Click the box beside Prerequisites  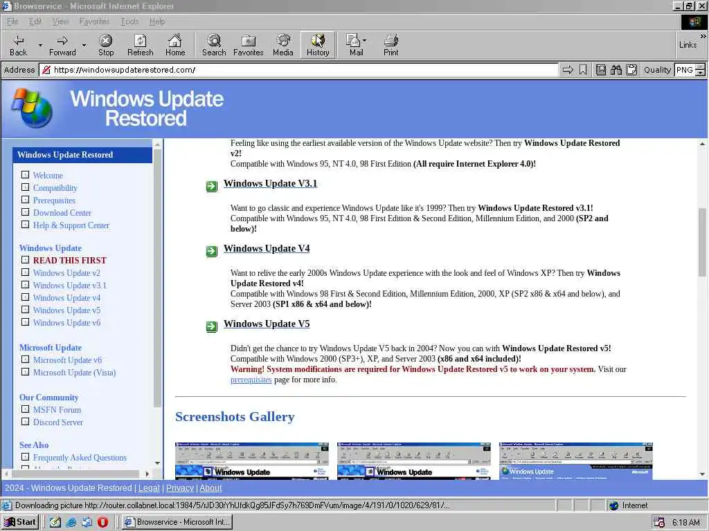tap(26, 200)
